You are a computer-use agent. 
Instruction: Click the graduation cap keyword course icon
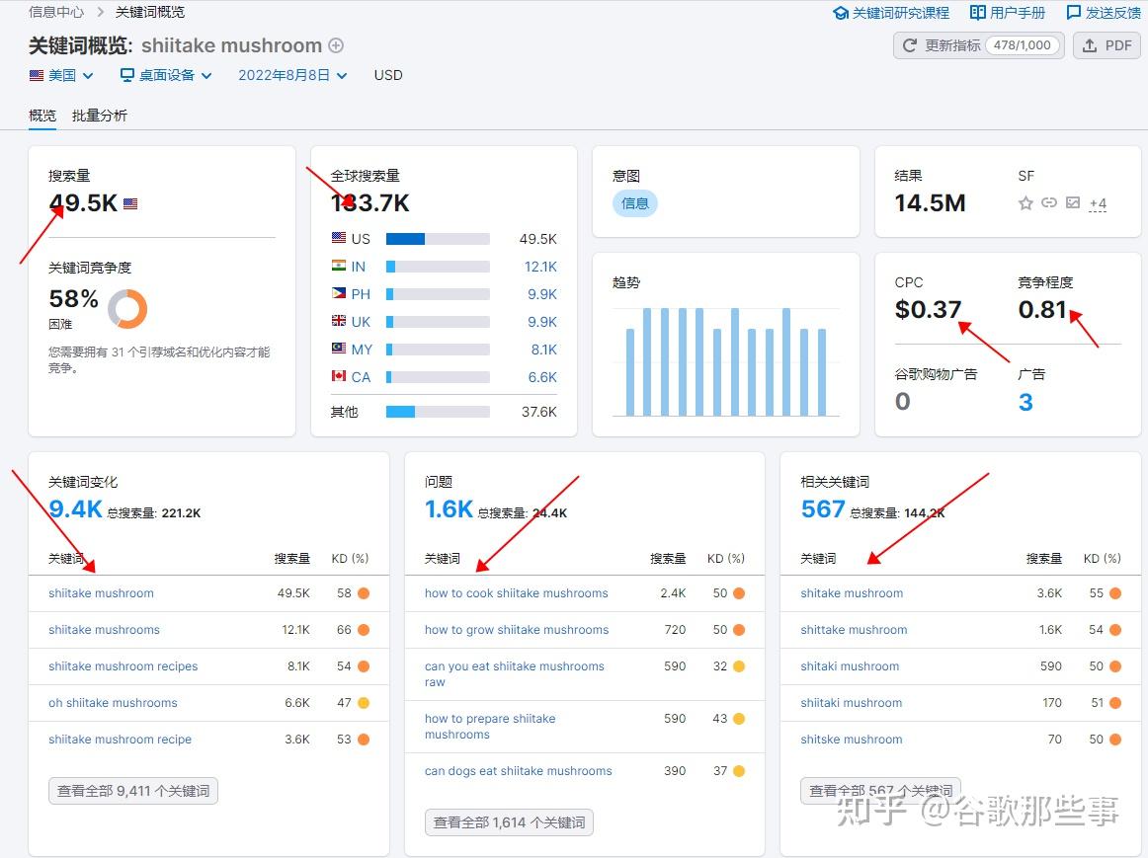[x=841, y=13]
